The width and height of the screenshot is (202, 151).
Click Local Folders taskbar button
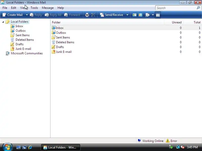61,147
